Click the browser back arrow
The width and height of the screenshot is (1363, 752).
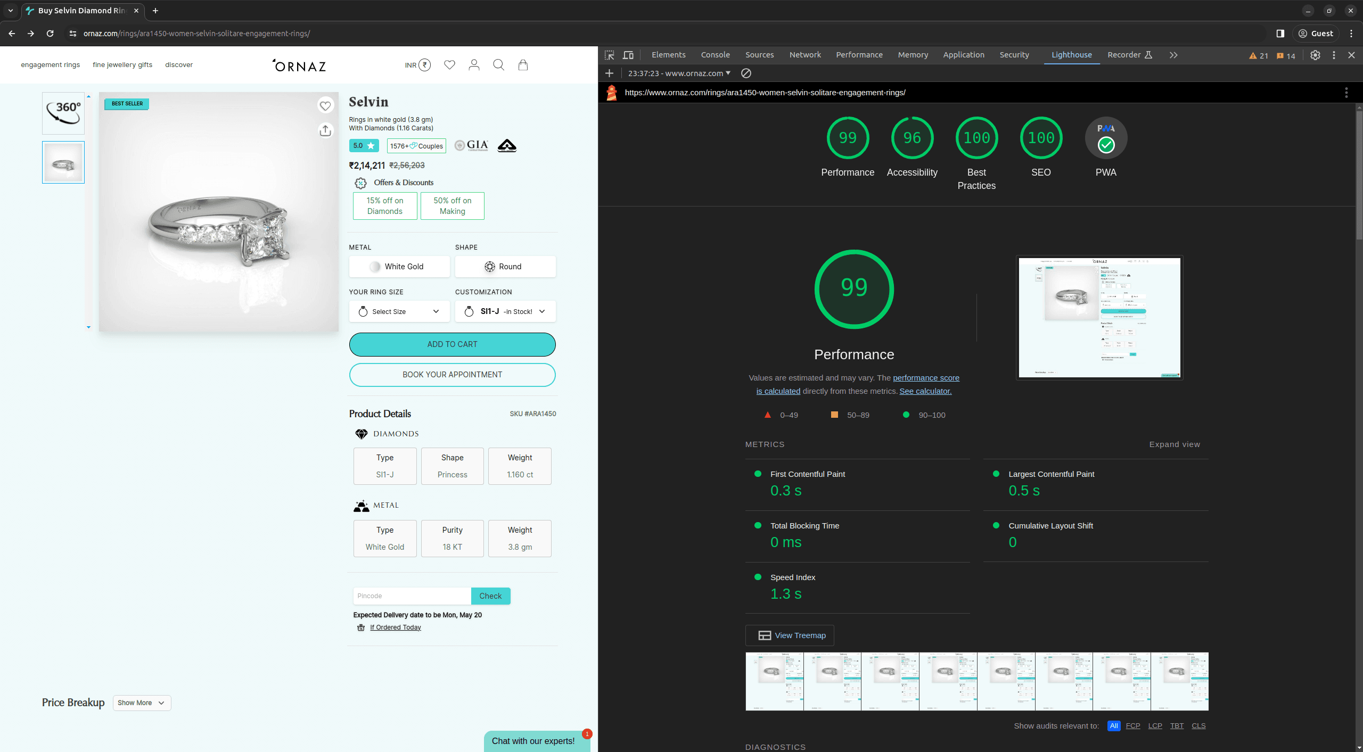click(12, 34)
